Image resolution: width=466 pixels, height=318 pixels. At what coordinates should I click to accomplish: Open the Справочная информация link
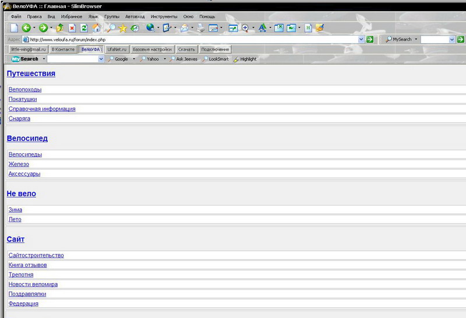[42, 109]
